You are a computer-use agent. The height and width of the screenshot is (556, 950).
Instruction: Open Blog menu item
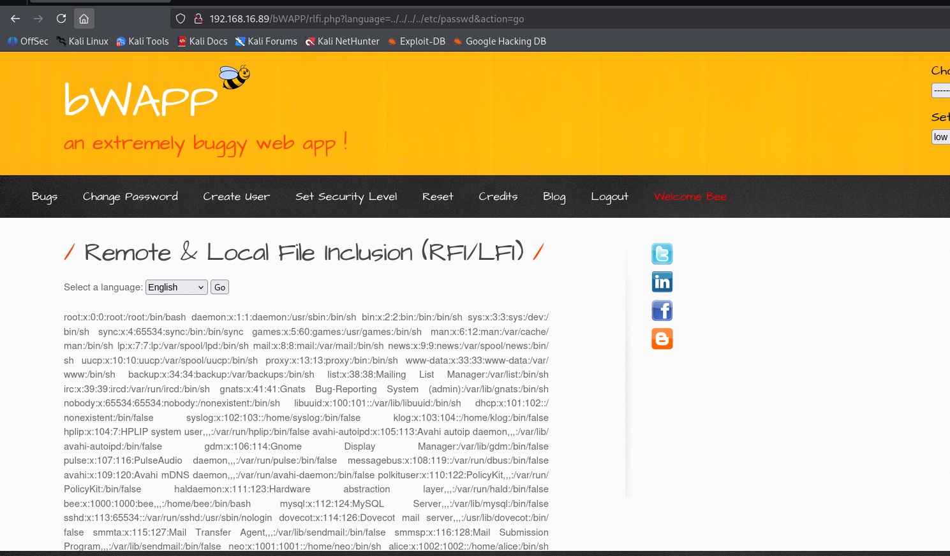coord(554,196)
